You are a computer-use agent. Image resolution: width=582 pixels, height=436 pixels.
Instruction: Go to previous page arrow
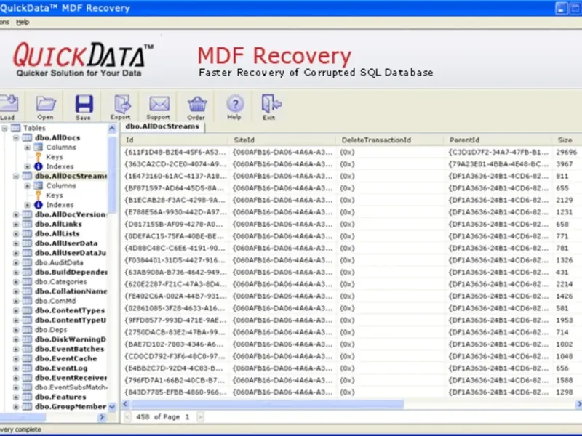[x=127, y=417]
